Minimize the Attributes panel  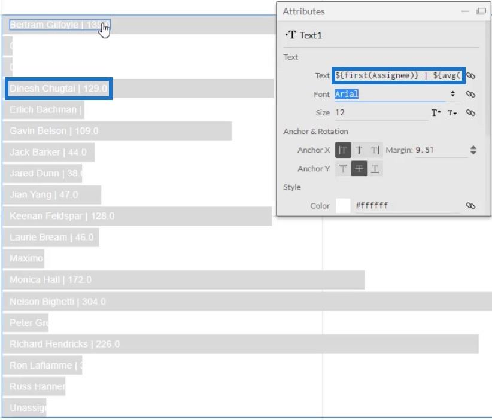[465, 11]
